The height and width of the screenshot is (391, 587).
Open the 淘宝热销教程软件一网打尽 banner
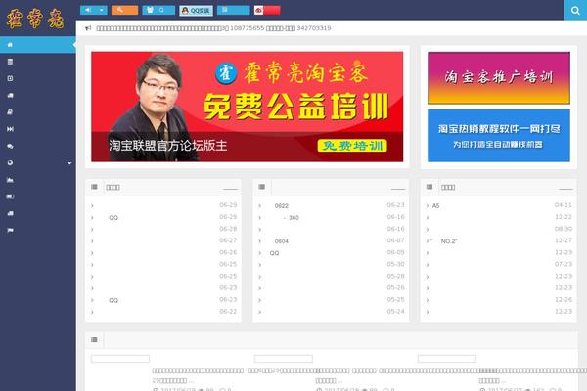pos(499,136)
